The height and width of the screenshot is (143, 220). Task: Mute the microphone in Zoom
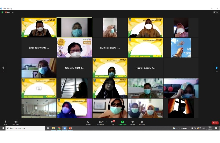click(5, 122)
